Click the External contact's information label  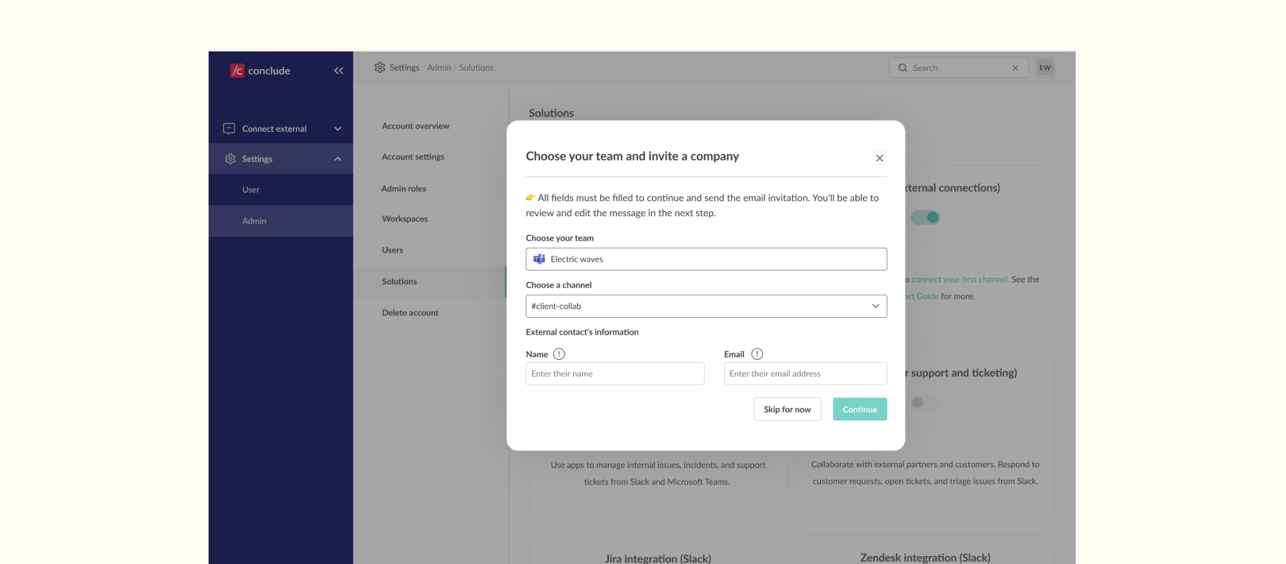[x=582, y=332]
